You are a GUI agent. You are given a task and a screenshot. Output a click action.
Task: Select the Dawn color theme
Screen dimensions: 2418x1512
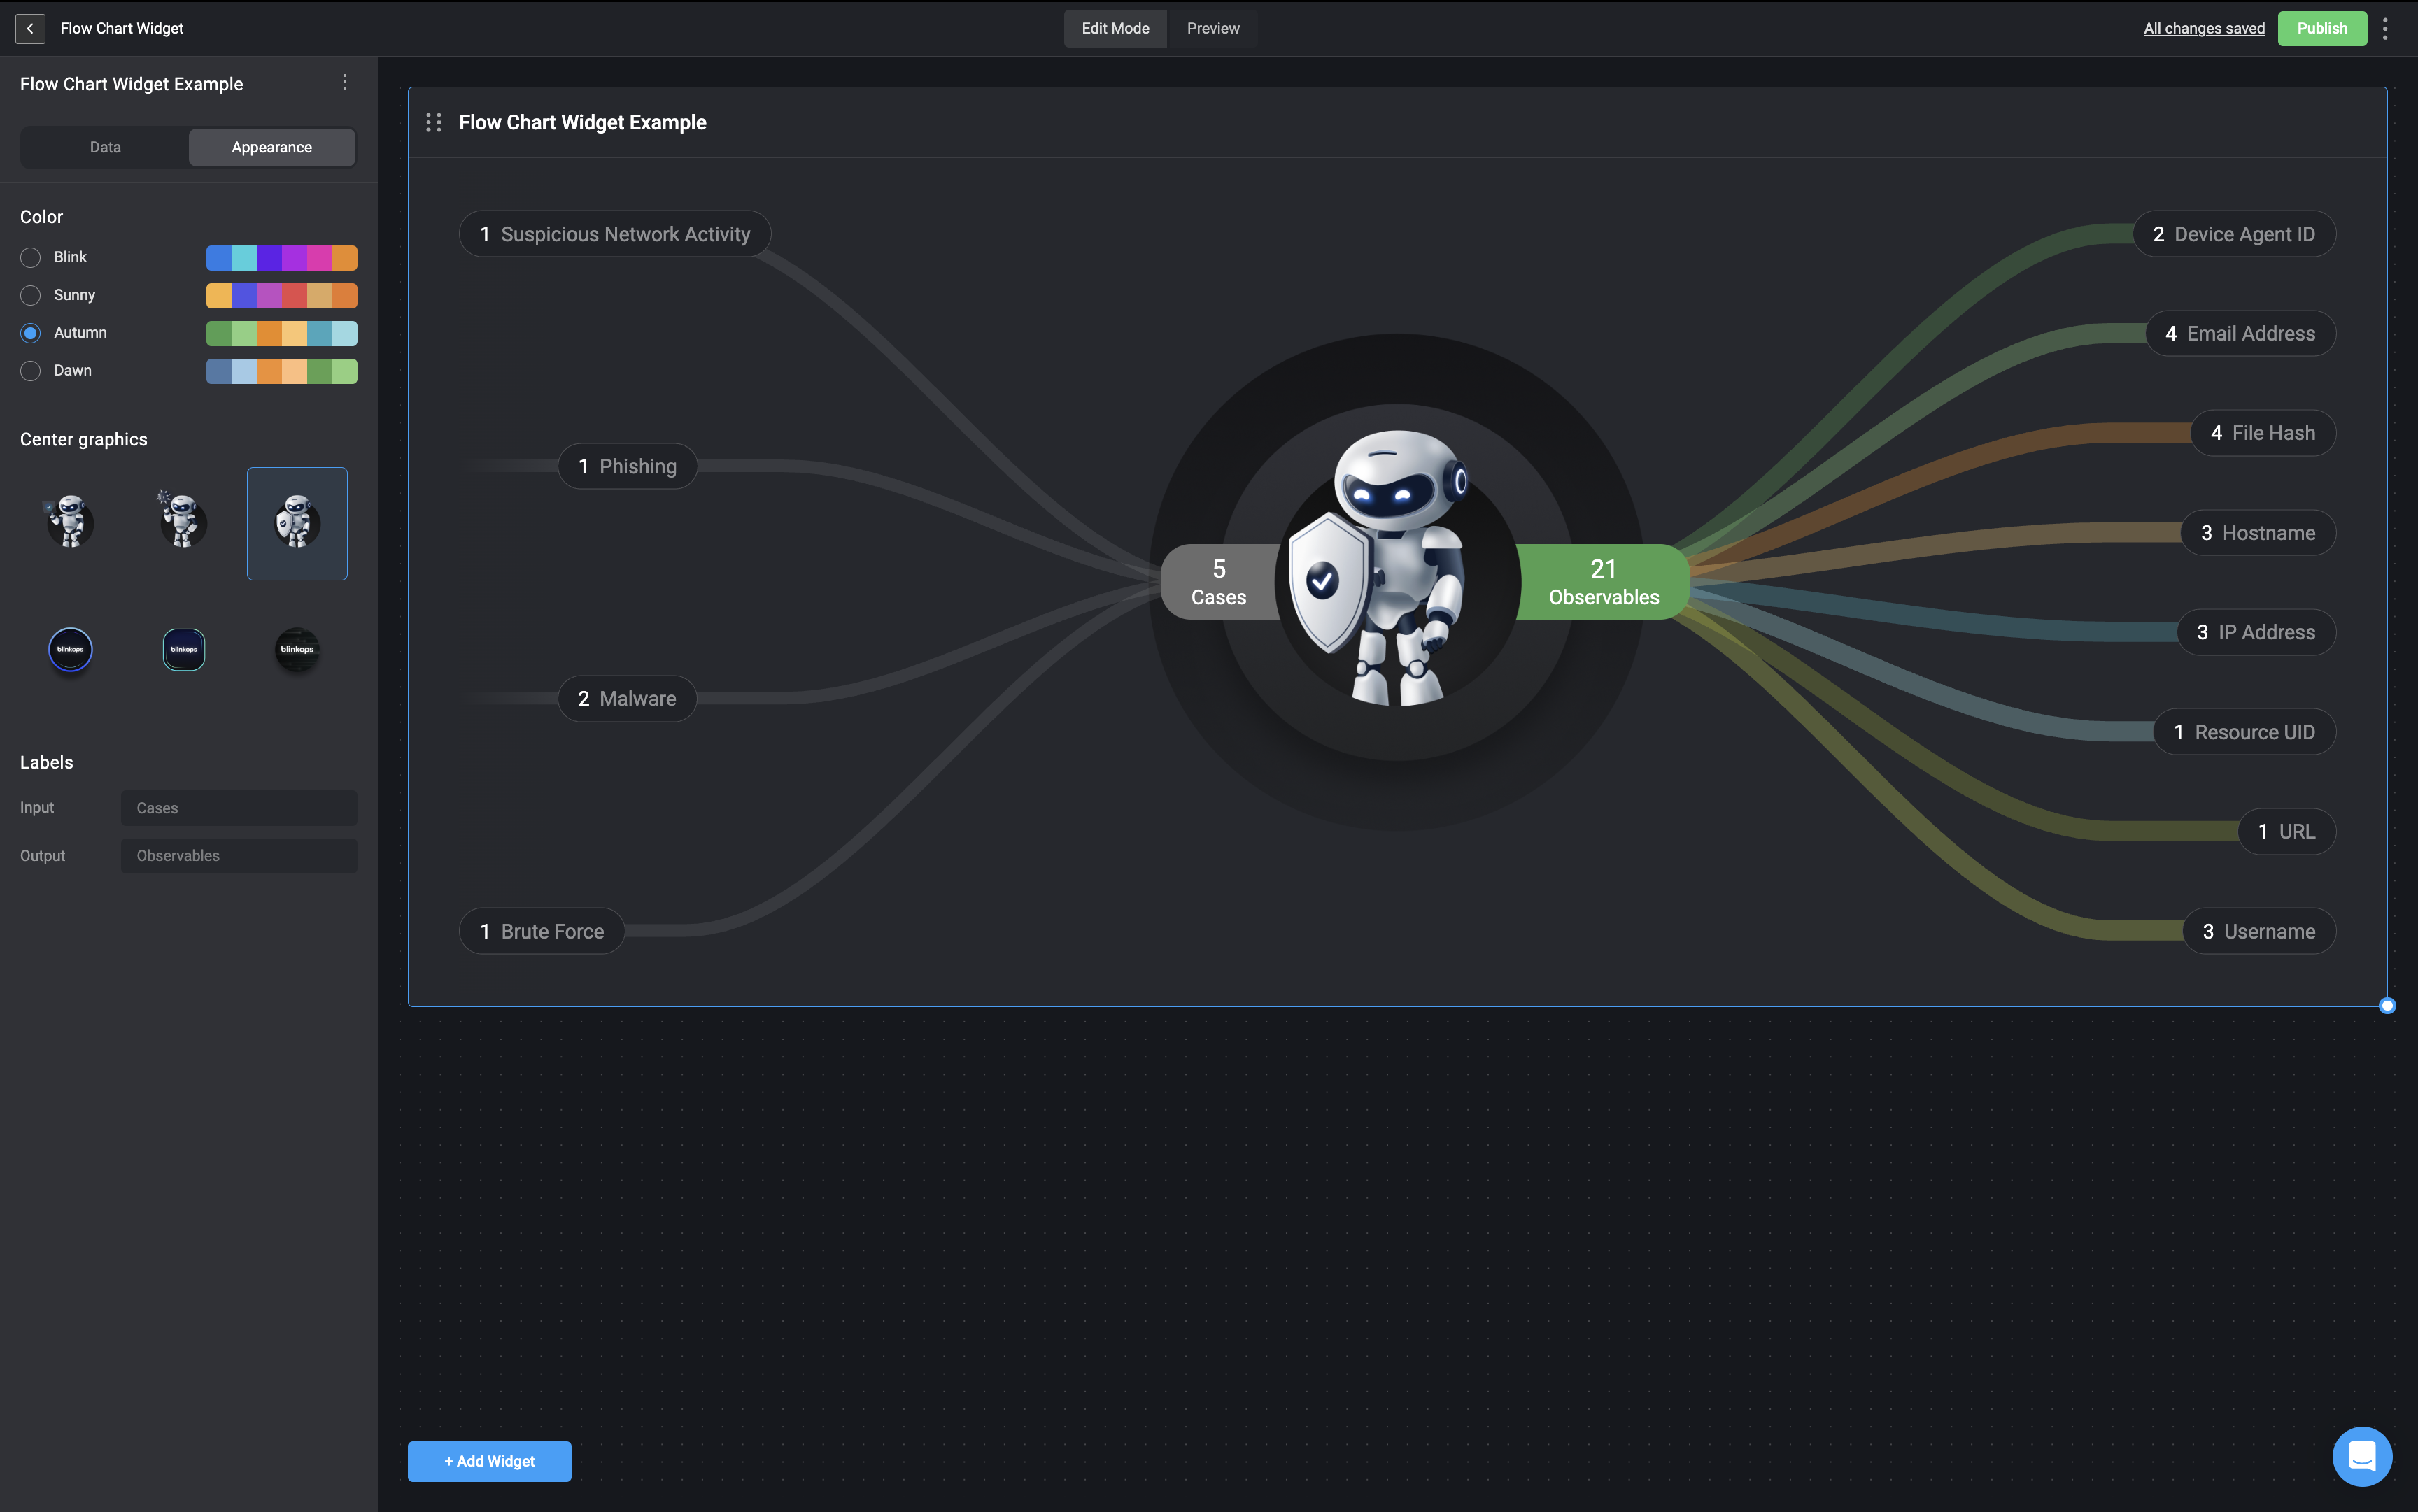31,370
